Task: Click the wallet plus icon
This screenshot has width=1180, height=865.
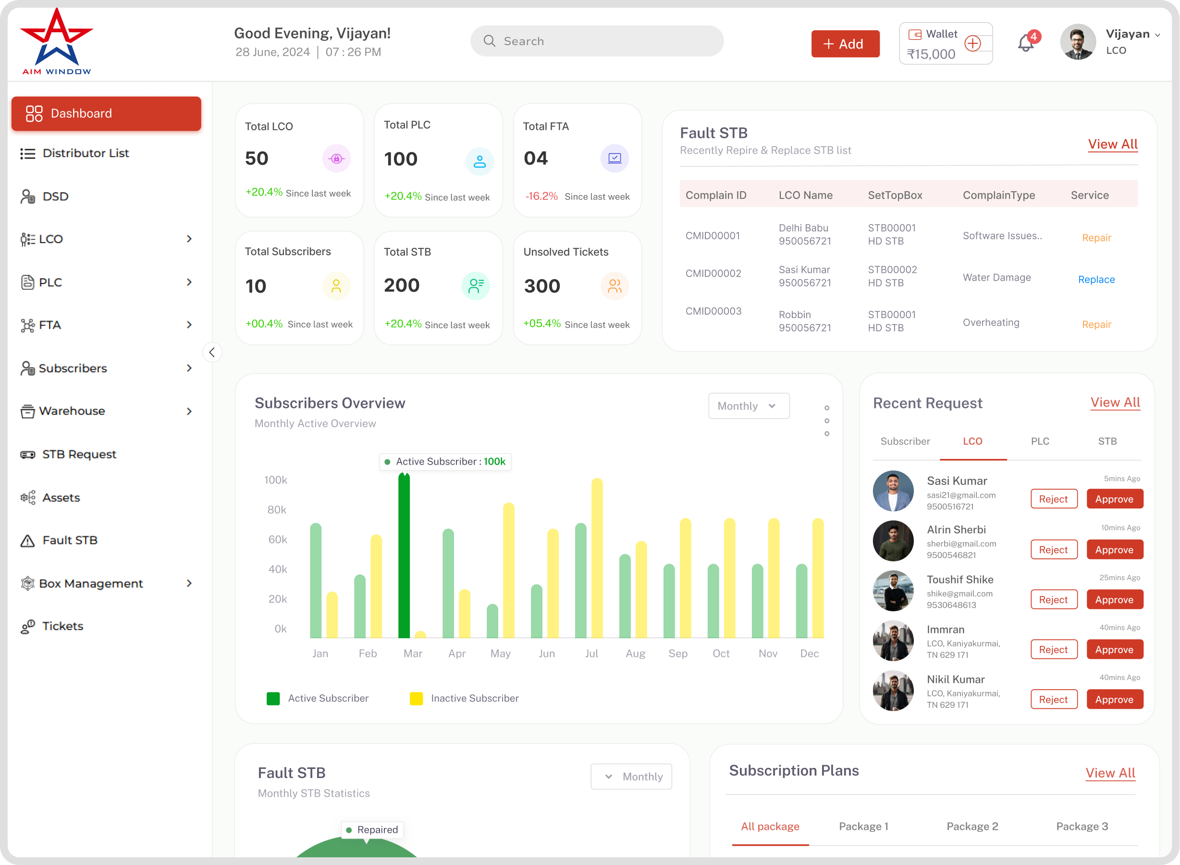Action: pyautogui.click(x=973, y=43)
